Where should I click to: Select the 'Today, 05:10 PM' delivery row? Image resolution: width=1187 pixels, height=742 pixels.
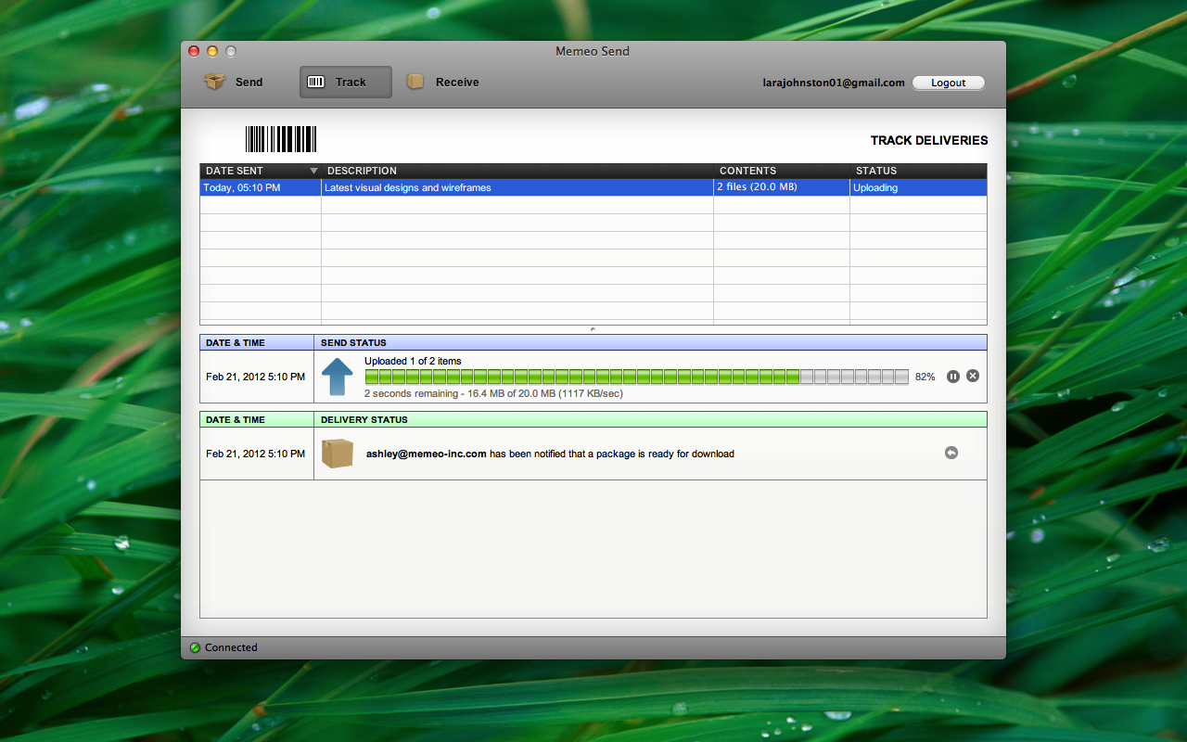tap(593, 187)
